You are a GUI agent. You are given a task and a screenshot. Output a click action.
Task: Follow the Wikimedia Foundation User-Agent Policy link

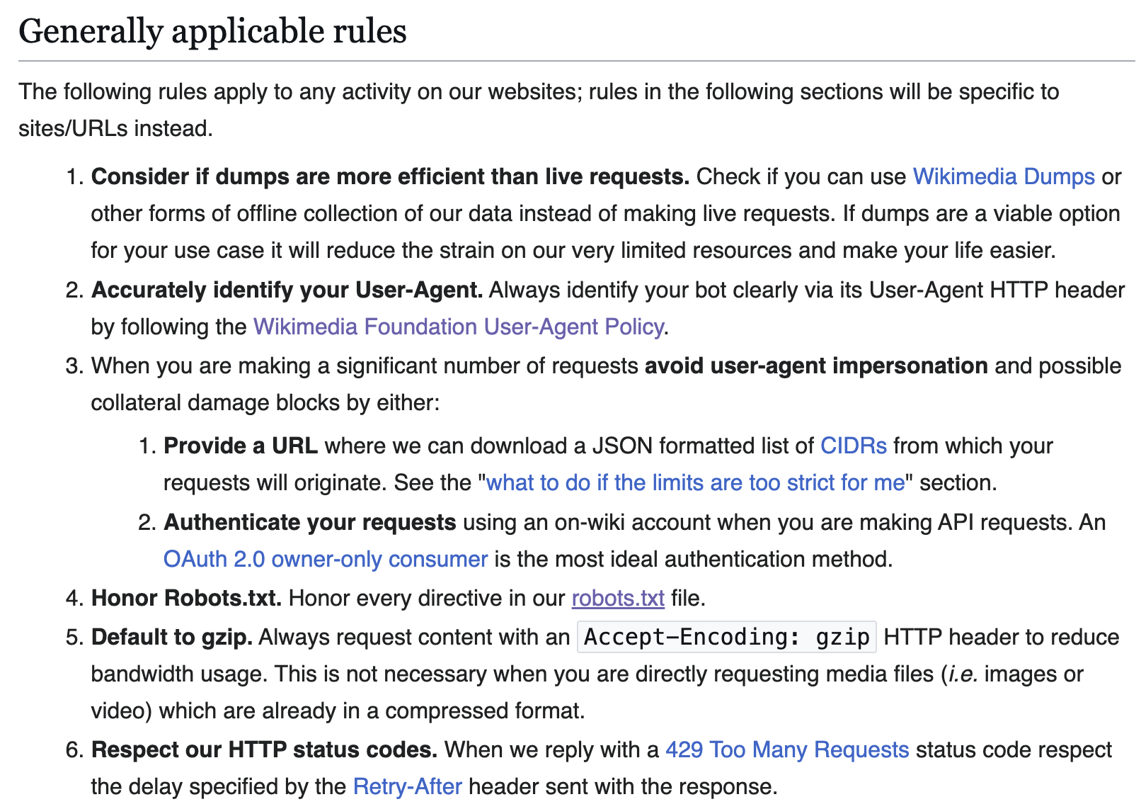[x=459, y=327]
